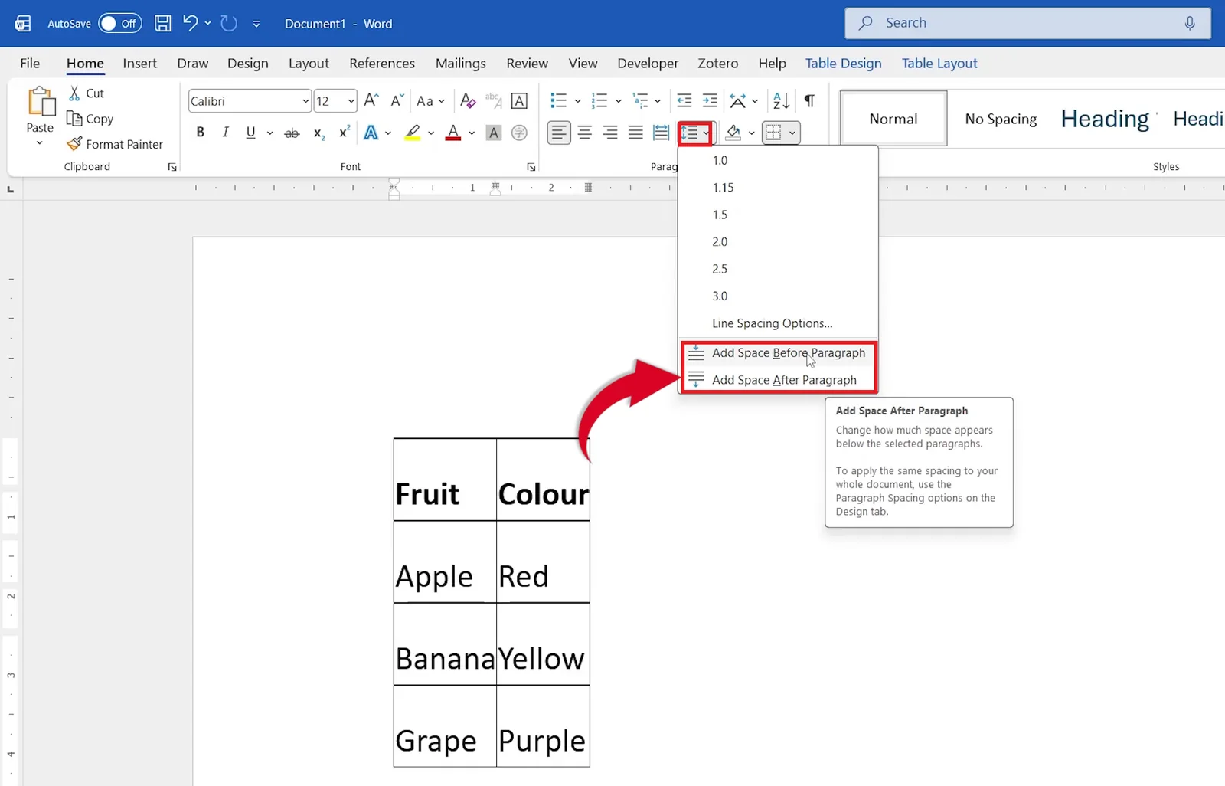The image size is (1225, 786).
Task: Apply the yellow text highlight color
Action: coord(413,133)
